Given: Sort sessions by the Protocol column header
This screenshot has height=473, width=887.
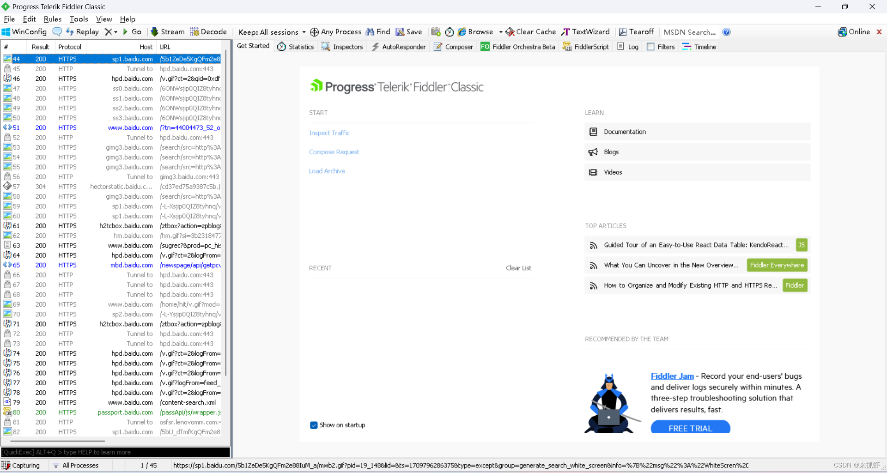Looking at the screenshot, I should [x=70, y=47].
